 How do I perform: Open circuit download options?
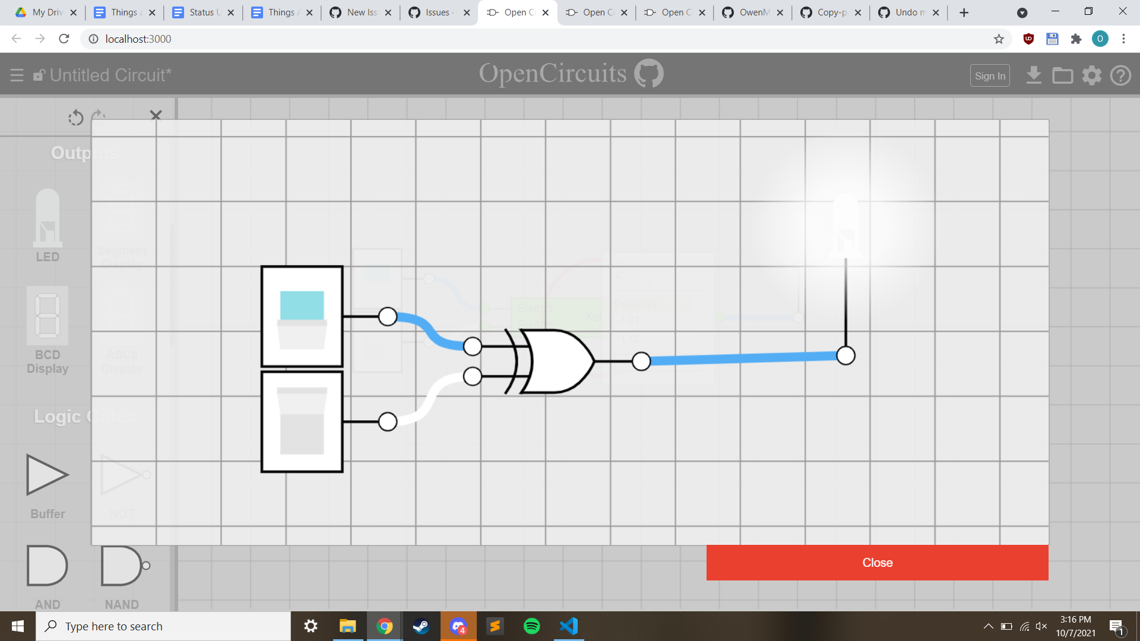(1034, 75)
